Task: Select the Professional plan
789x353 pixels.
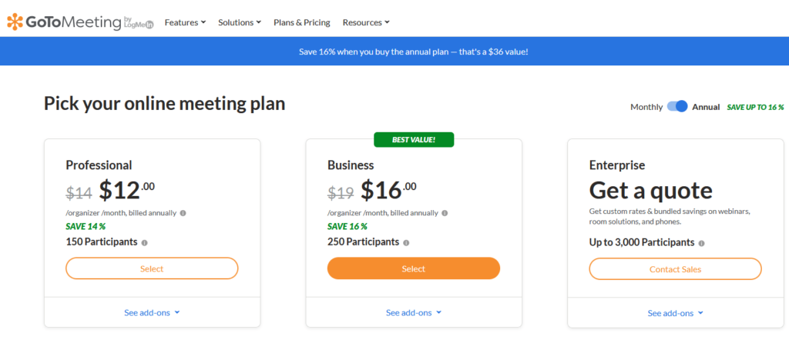Action: (152, 268)
